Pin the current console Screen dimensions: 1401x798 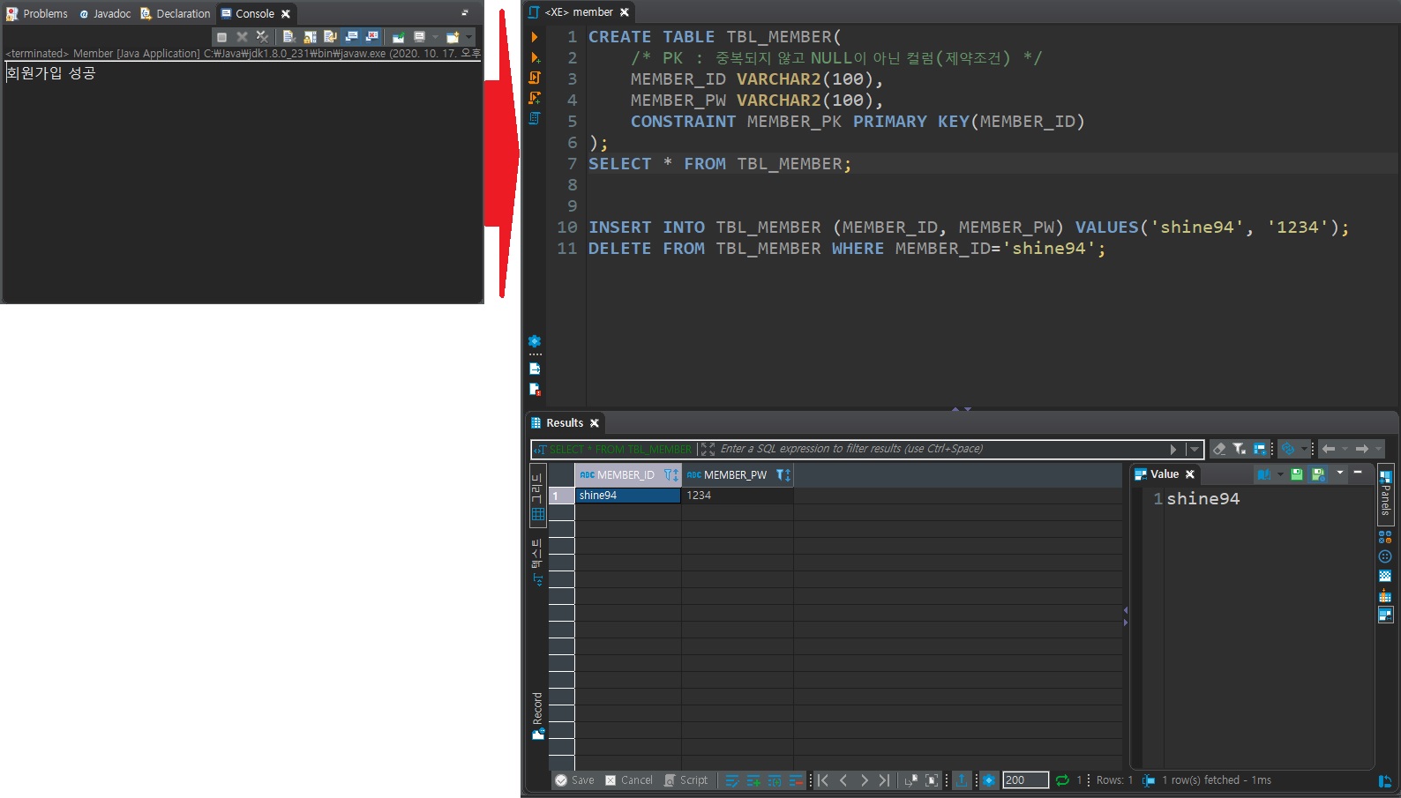pyautogui.click(x=398, y=37)
